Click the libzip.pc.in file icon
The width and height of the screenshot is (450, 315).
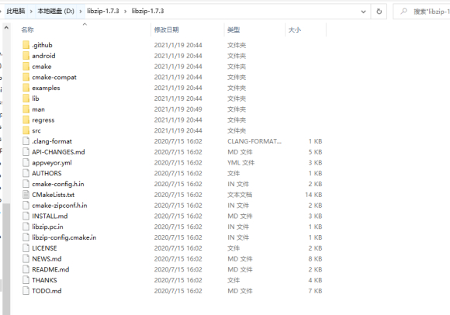coord(26,227)
